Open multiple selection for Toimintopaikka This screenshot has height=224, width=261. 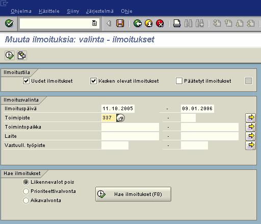(250, 127)
